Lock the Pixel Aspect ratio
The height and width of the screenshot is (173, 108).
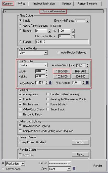click(x=87, y=83)
